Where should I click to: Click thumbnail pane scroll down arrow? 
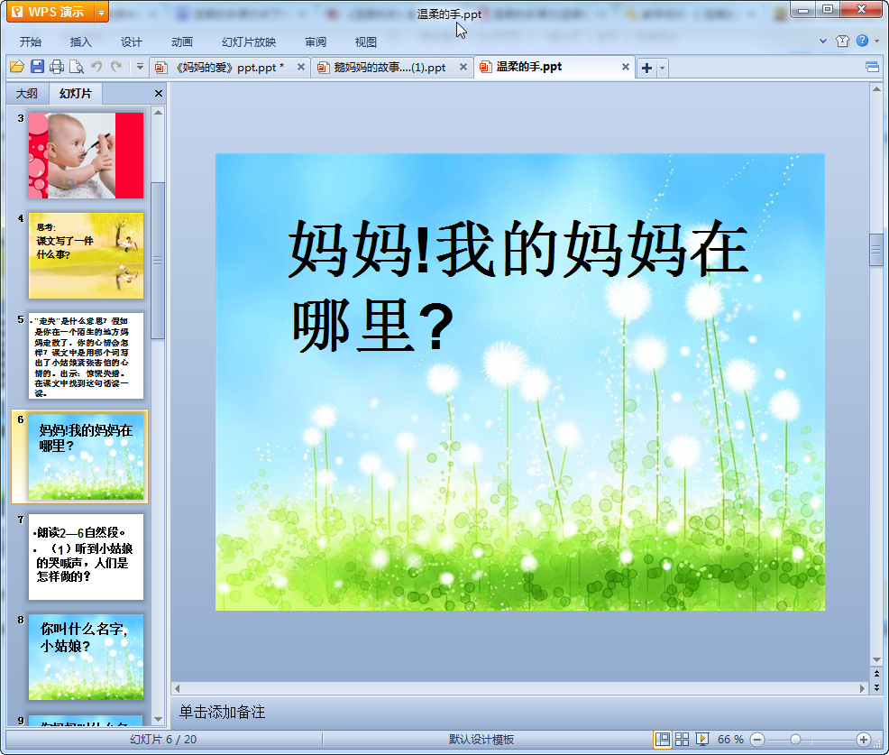pos(158,719)
